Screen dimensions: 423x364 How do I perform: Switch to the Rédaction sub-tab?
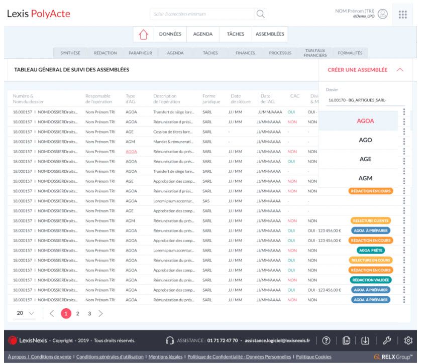(105, 53)
